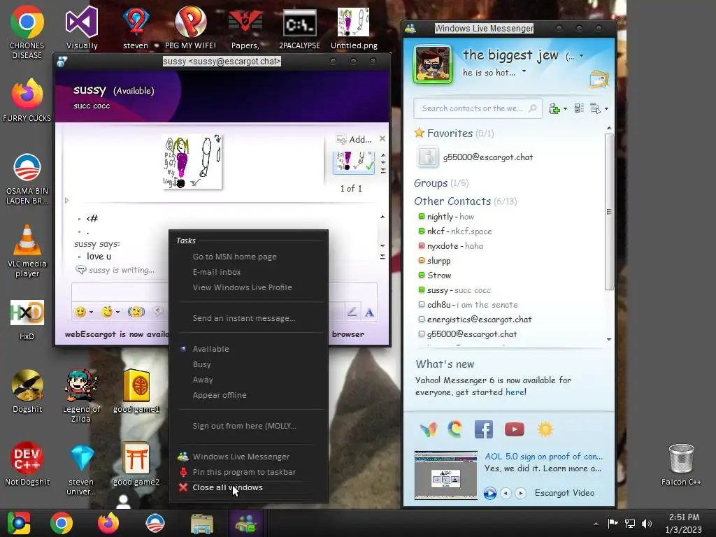The width and height of the screenshot is (716, 537).
Task: Click the contact list vertical scrollbar
Action: (609, 212)
